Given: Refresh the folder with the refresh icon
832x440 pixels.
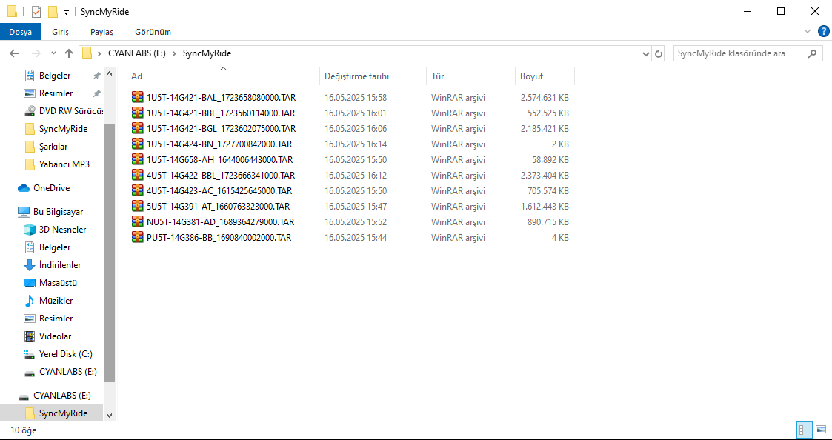Looking at the screenshot, I should pos(659,53).
